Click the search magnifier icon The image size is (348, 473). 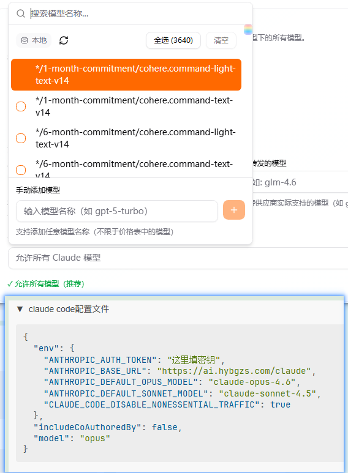21,13
